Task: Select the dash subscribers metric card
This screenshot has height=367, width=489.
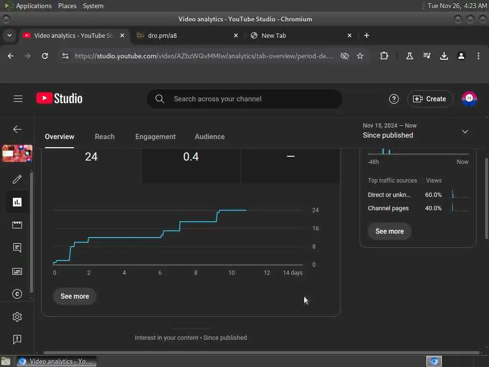Action: tap(291, 166)
